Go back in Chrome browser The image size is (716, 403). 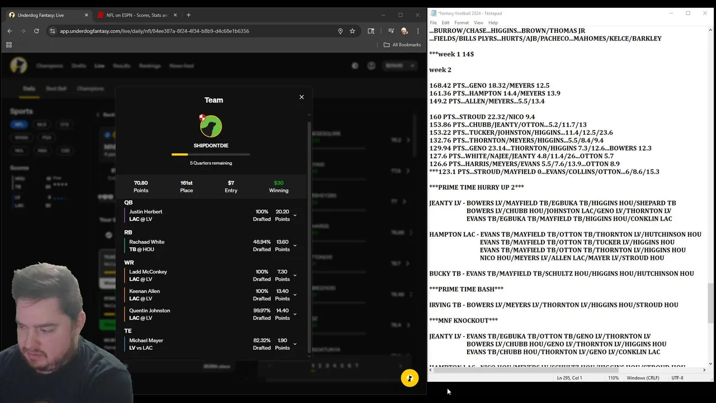pyautogui.click(x=10, y=31)
